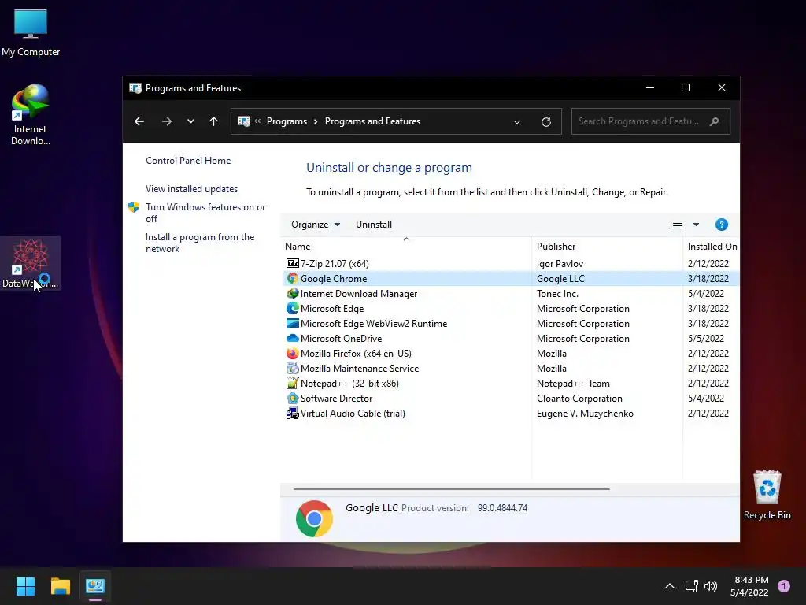Select My Computer desktop icon
806x605 pixels.
point(31,32)
